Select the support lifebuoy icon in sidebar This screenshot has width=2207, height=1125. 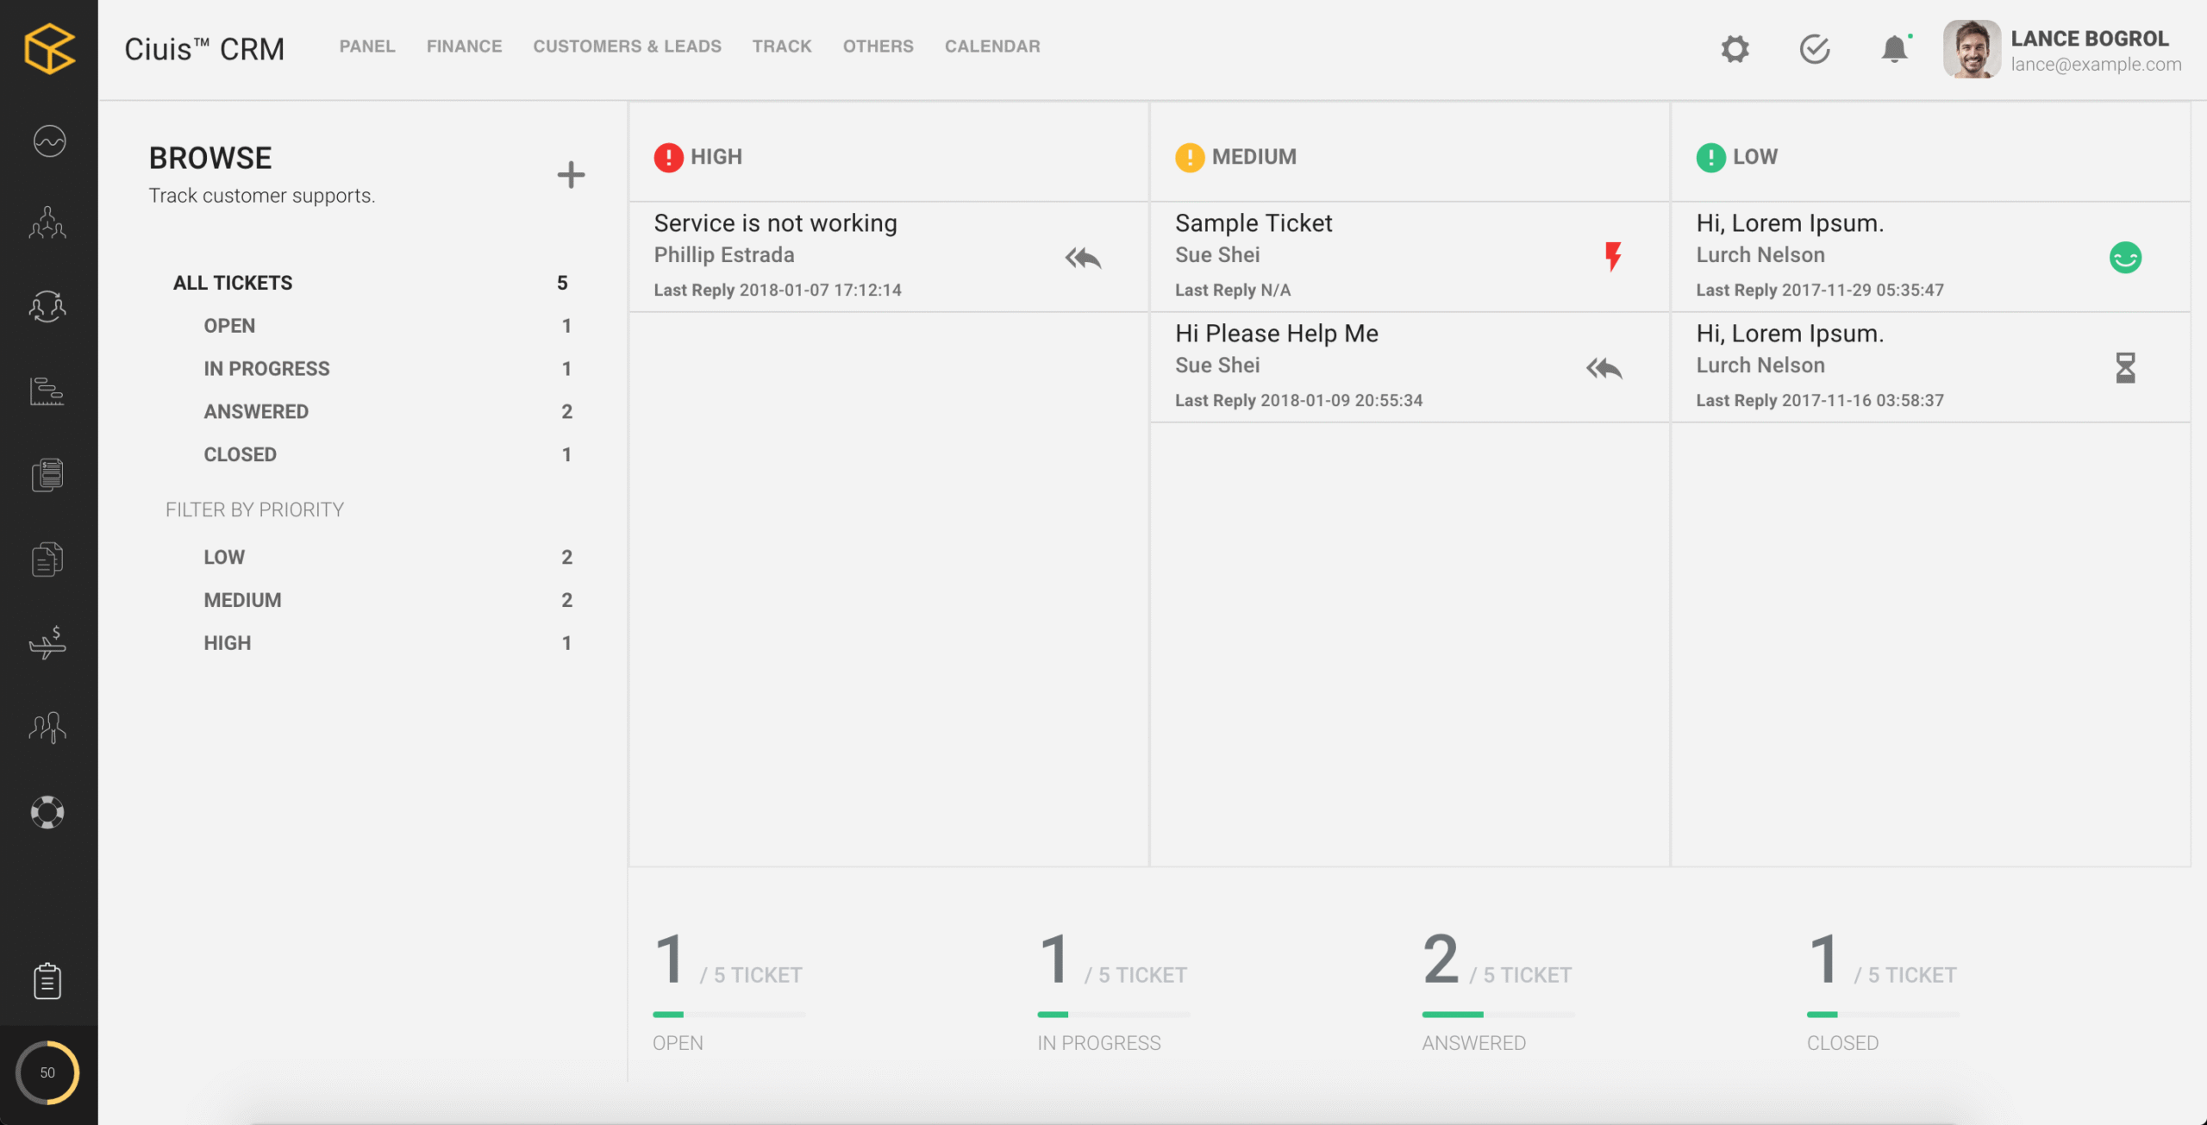[48, 811]
